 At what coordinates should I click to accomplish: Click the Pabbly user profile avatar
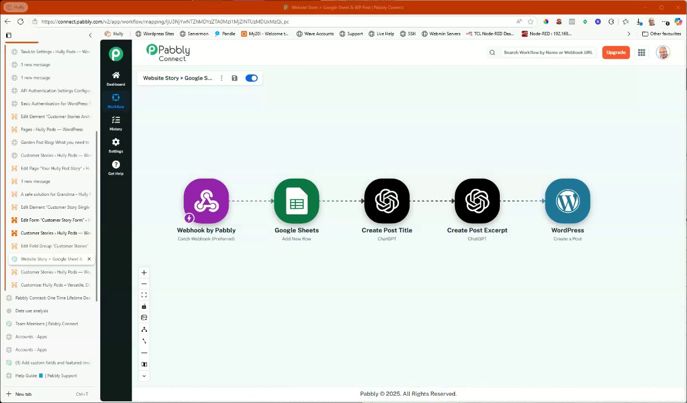pos(663,53)
